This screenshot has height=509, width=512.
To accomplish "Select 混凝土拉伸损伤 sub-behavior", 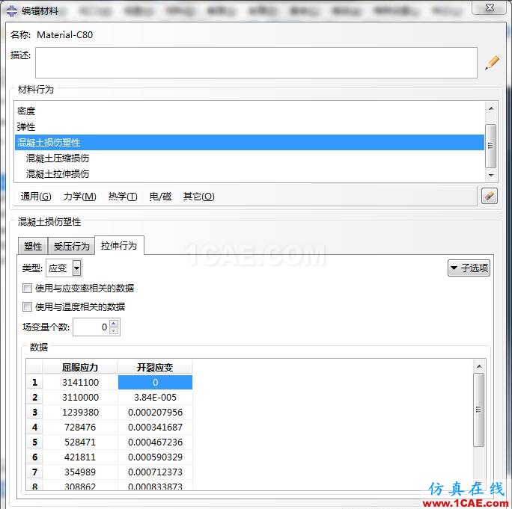I will coord(249,174).
